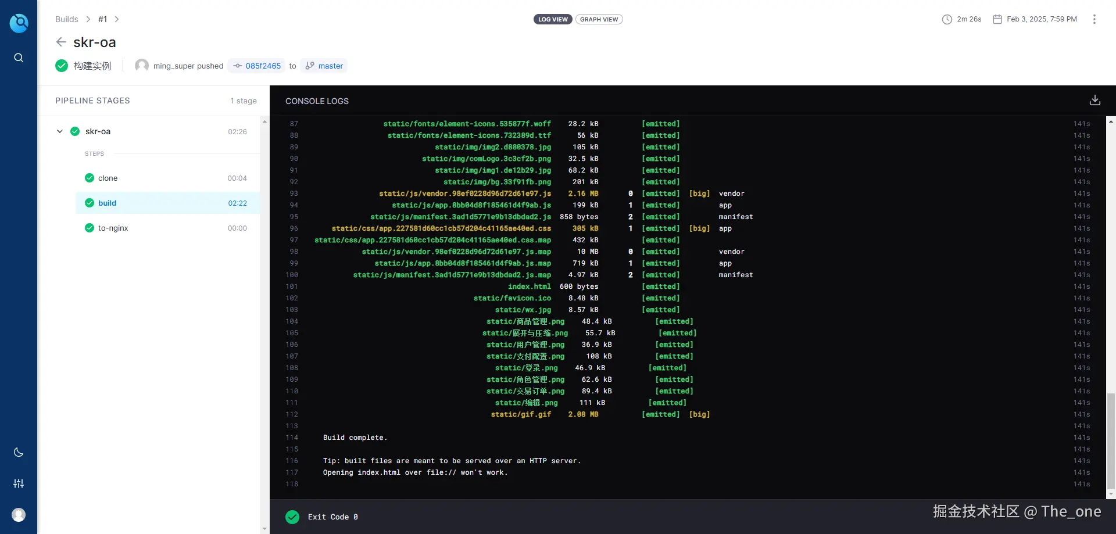Image resolution: width=1116 pixels, height=534 pixels.
Task: Open search from the sidebar magnifier icon
Action: click(x=19, y=58)
